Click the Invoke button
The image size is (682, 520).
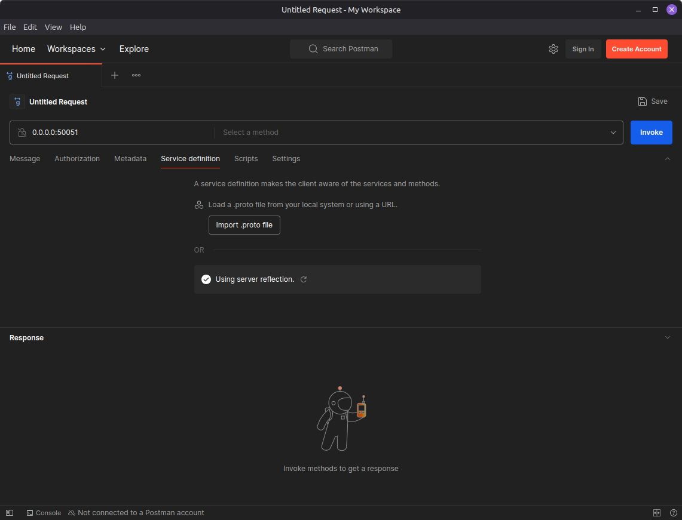tap(651, 133)
